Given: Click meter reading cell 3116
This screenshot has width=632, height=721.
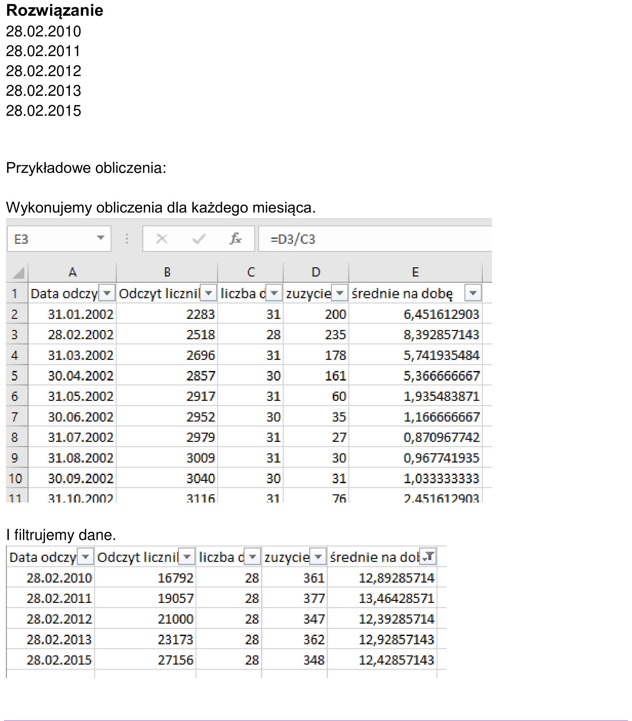Looking at the screenshot, I should 167,496.
